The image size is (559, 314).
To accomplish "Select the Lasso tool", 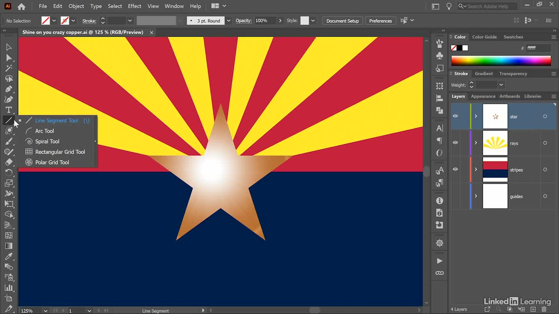I will 9,78.
